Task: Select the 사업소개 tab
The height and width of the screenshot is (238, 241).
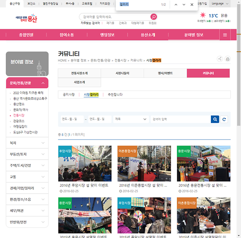Action: point(79,82)
